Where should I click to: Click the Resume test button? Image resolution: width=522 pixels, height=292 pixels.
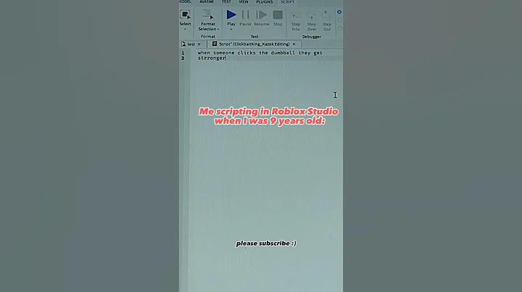[x=261, y=15]
